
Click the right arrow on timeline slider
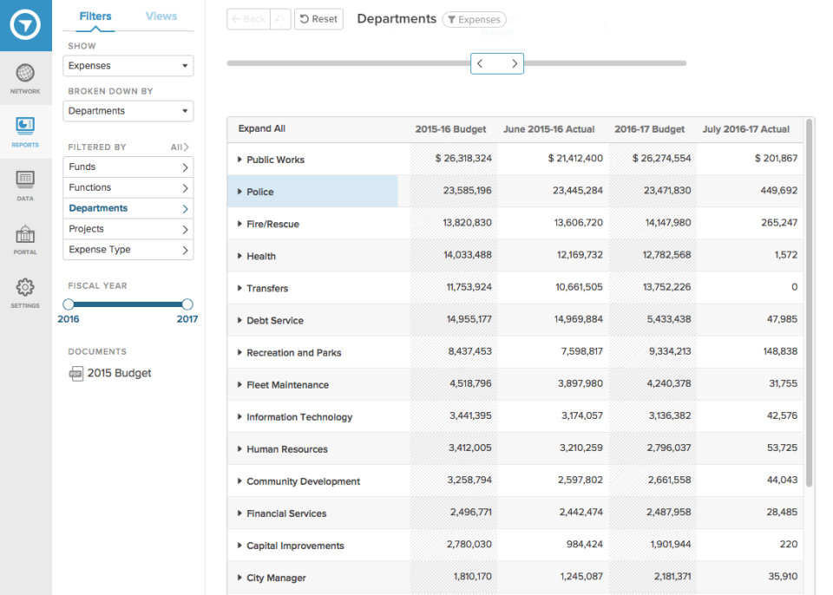pos(515,63)
